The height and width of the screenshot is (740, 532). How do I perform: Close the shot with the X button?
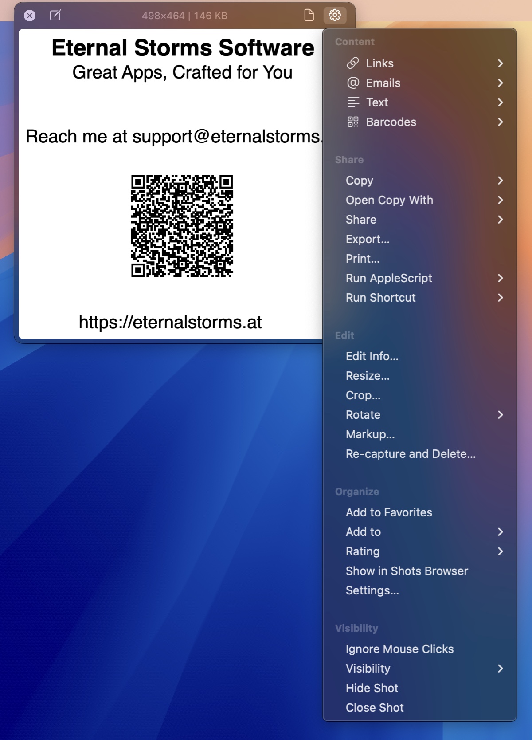tap(30, 16)
